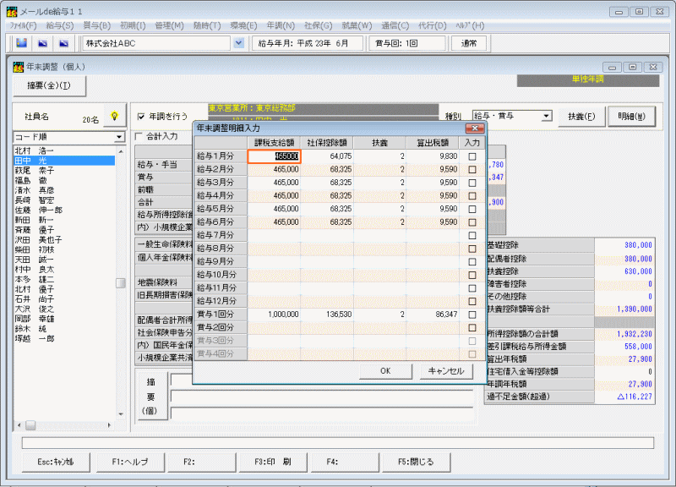Check 入力 box for 賞与1回分

click(x=472, y=315)
